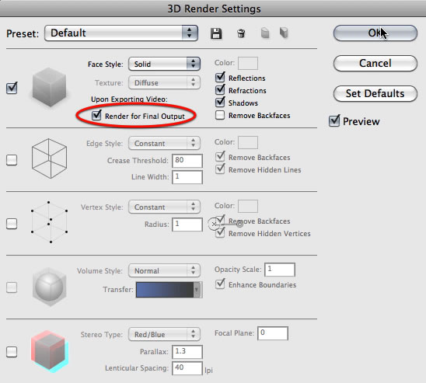This screenshot has height=383, width=426.
Task: Click the Opacity Scale field
Action: click(x=280, y=270)
